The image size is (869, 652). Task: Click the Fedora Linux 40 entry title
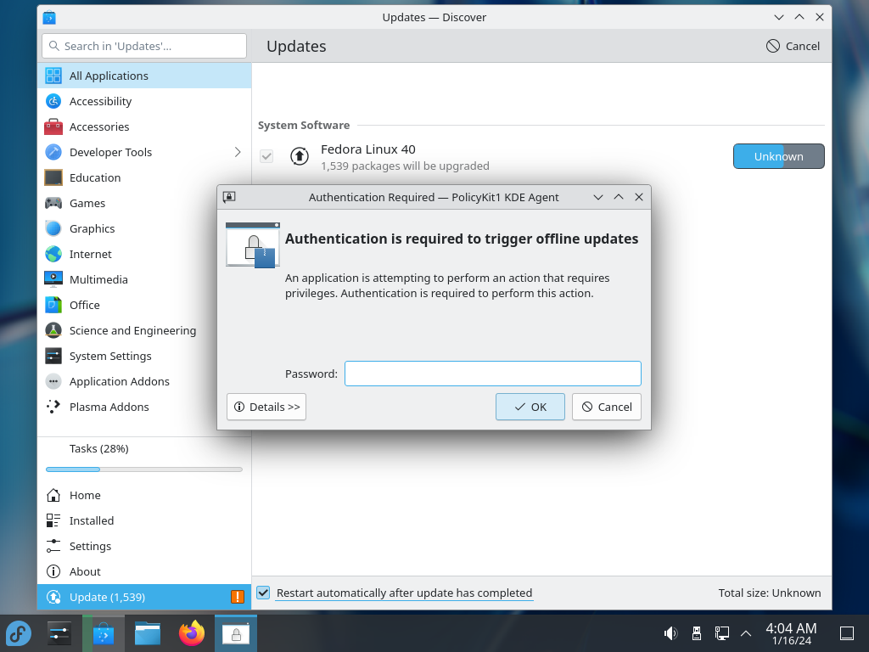(x=368, y=149)
